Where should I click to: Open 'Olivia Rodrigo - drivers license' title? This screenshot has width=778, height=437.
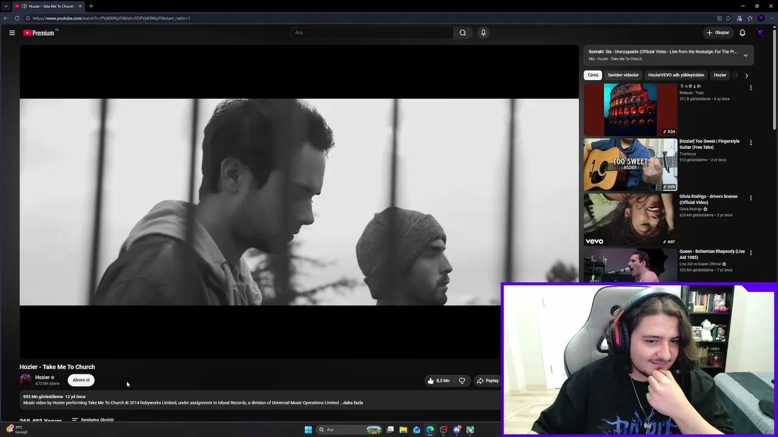pos(709,199)
